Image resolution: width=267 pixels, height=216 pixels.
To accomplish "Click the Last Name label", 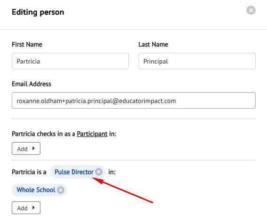I will coord(153,45).
